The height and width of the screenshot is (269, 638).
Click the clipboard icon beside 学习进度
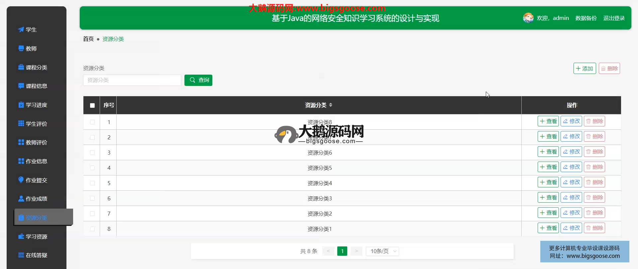[x=21, y=105]
